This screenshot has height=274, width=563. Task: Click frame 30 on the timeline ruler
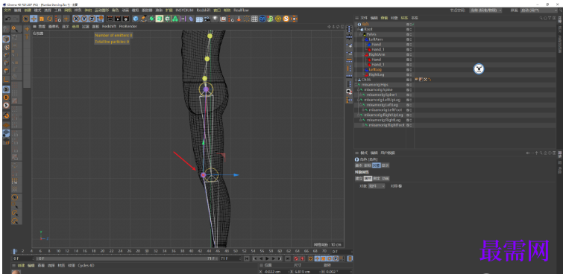146,251
